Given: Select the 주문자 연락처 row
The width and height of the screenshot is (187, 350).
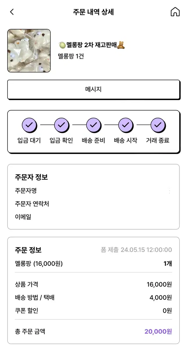Looking at the screenshot, I should coord(93,204).
